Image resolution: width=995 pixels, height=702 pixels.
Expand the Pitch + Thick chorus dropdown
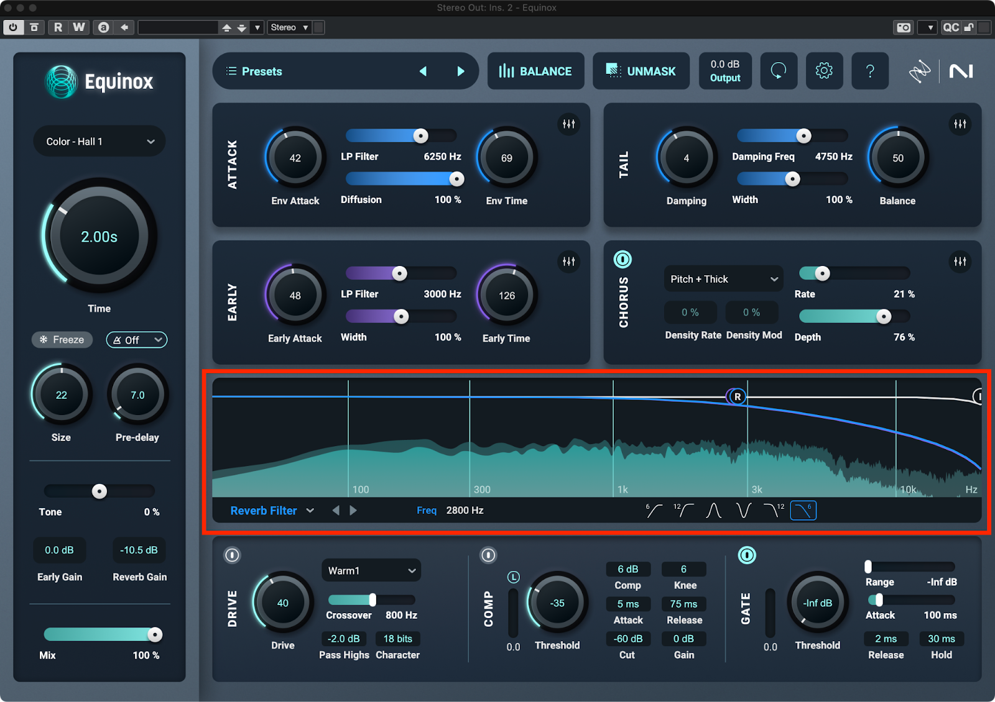tap(723, 279)
